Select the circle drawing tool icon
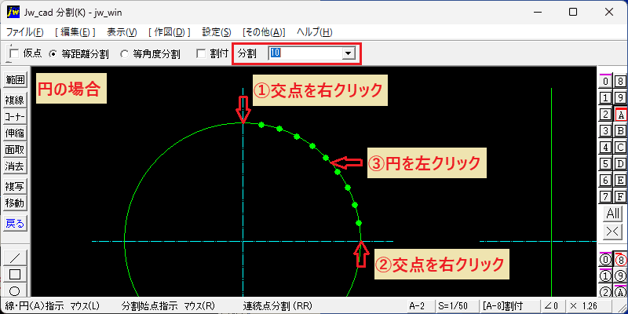 [15, 290]
